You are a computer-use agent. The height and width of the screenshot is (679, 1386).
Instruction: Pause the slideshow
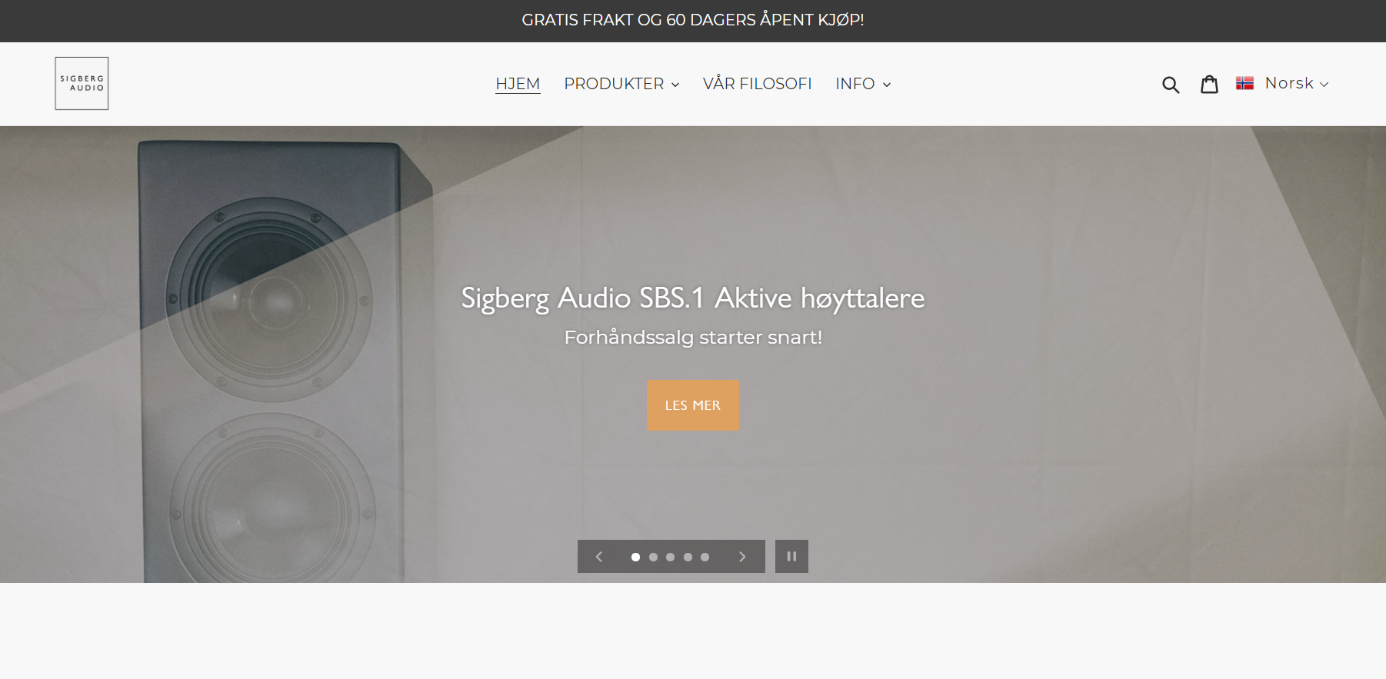tap(791, 556)
